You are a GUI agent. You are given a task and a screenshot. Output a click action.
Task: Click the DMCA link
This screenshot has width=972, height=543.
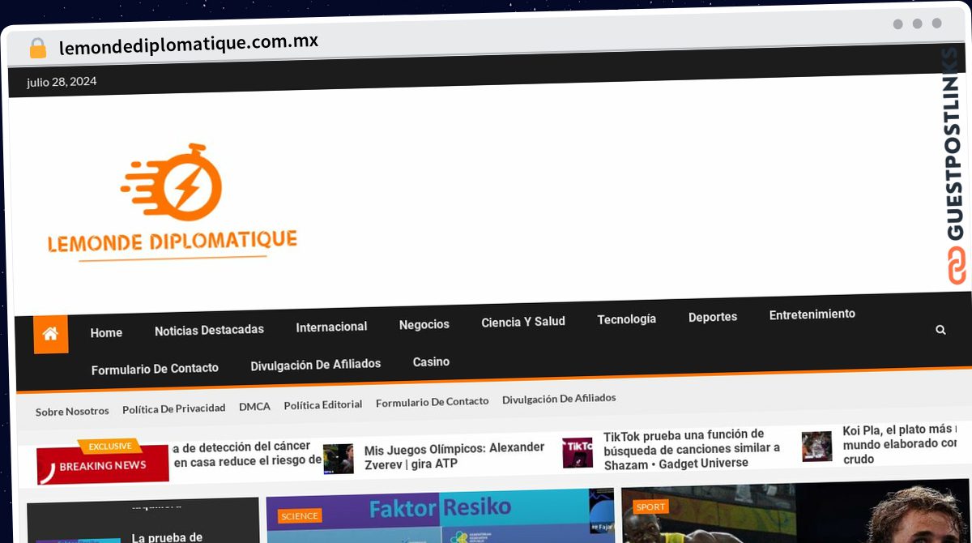click(255, 406)
